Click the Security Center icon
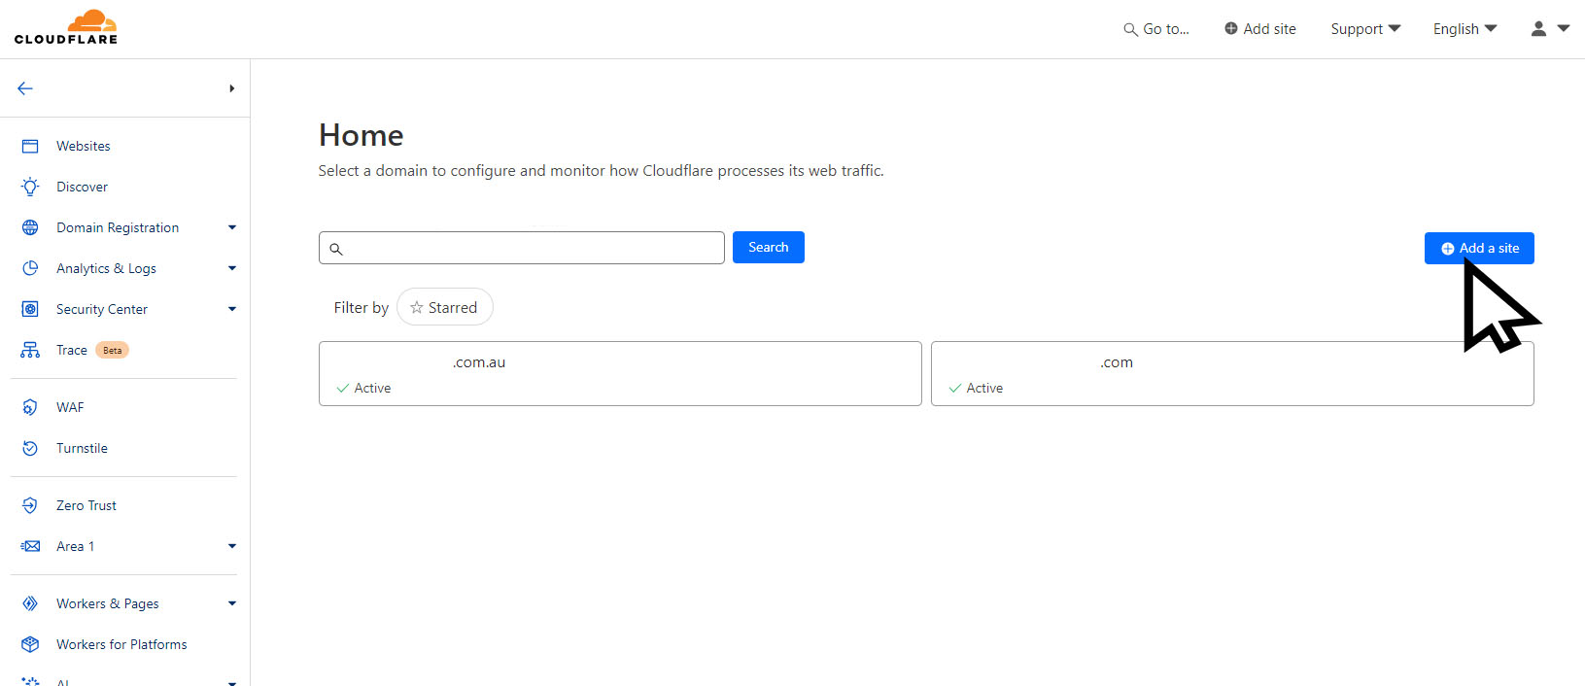Viewport: 1585px width, 686px height. pyautogui.click(x=30, y=309)
